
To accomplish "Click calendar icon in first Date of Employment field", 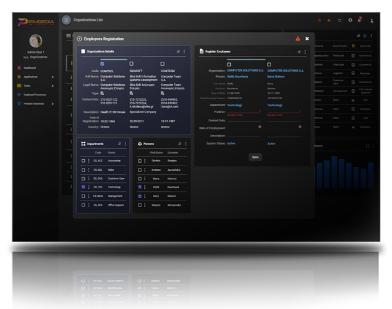I will point(259,127).
